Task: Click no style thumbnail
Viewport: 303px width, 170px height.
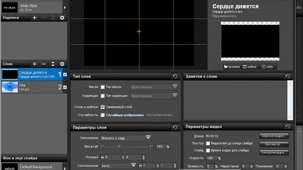Action: point(9,8)
